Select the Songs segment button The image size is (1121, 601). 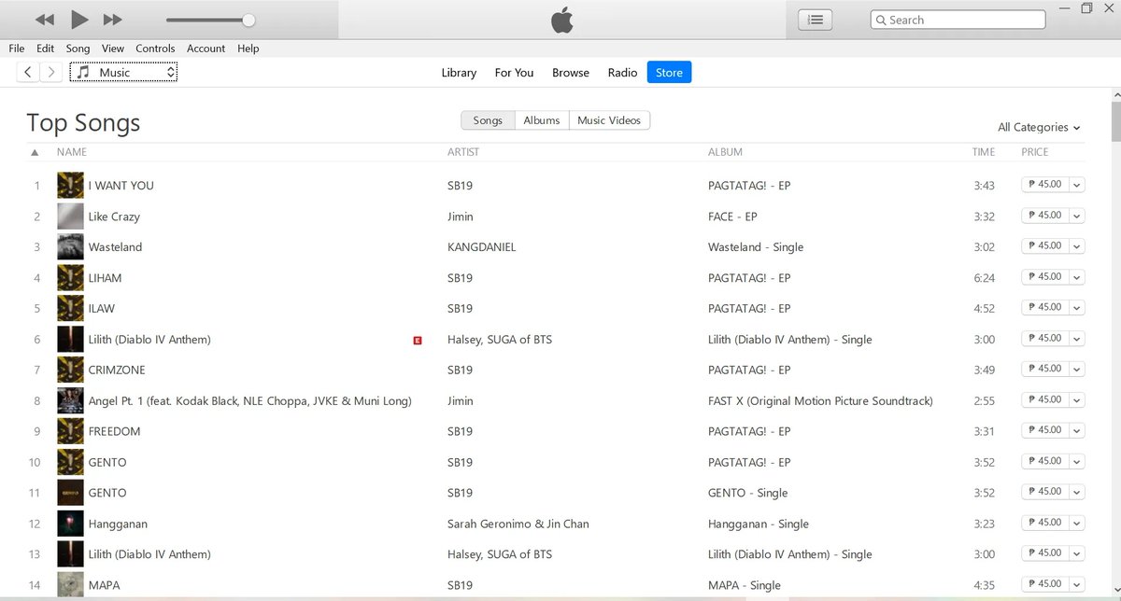488,120
